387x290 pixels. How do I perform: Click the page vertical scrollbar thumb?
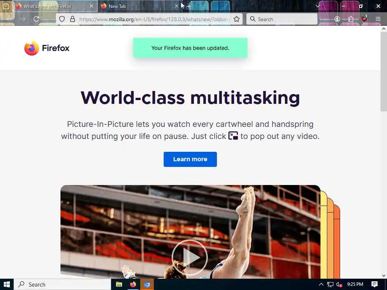pos(384,71)
